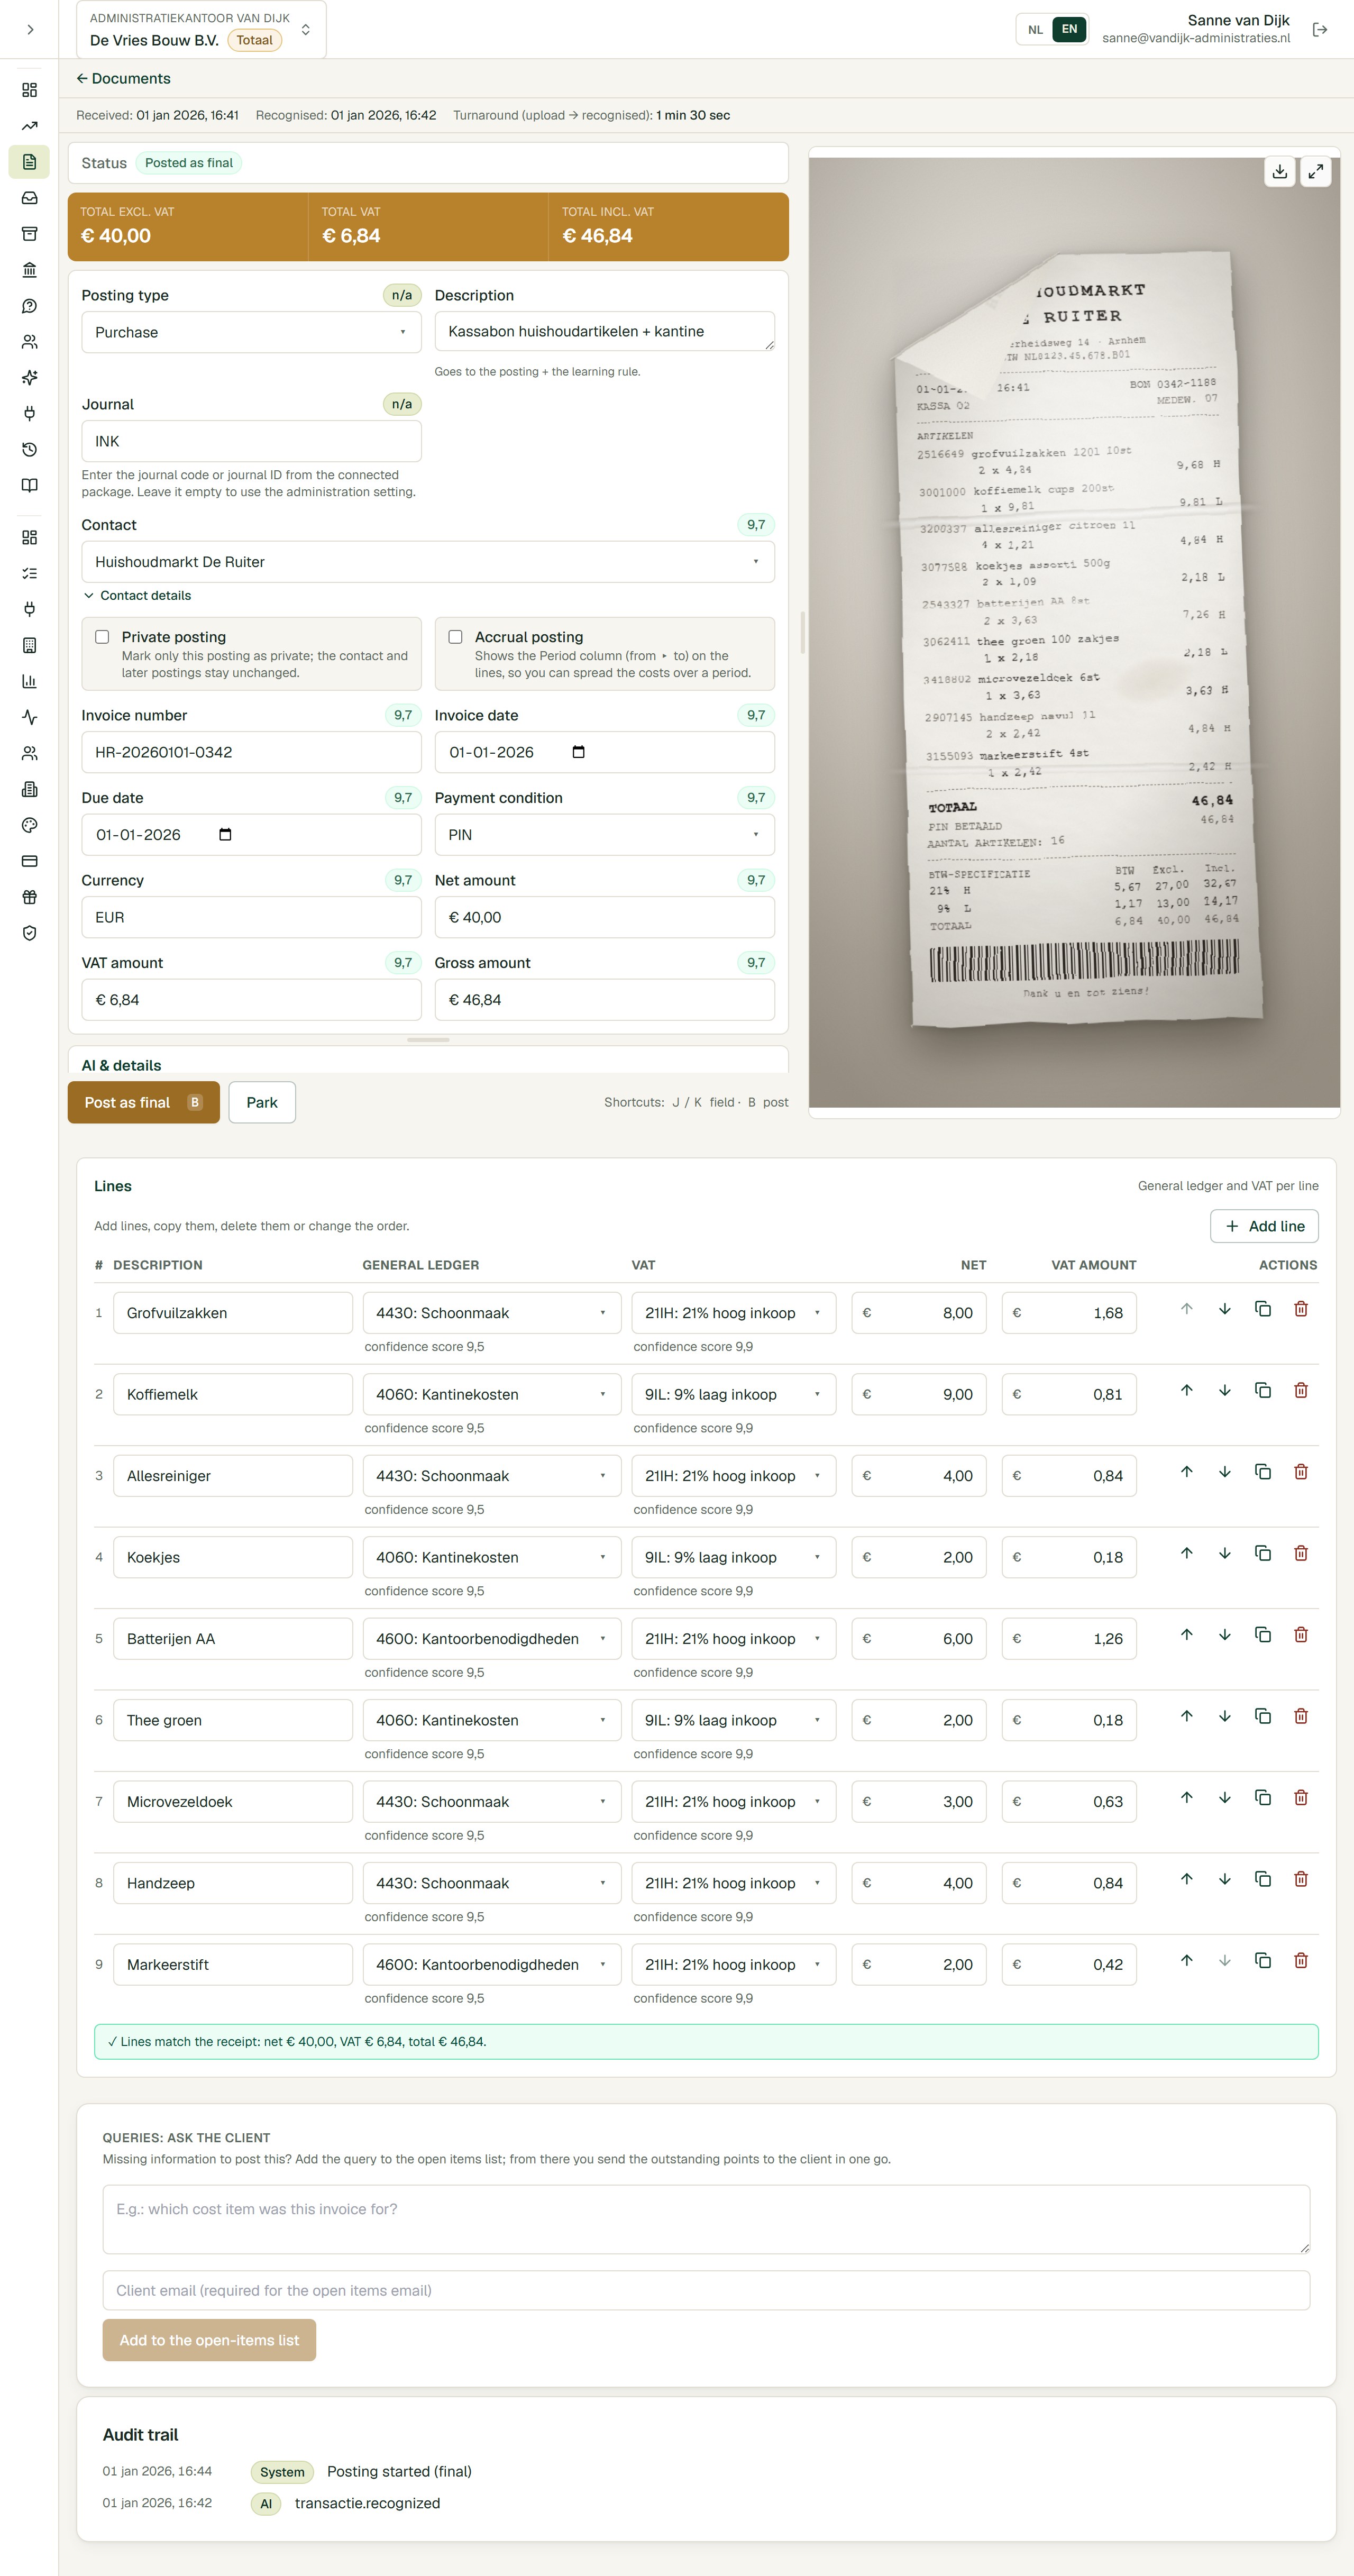Download the receipt image

tap(1279, 172)
